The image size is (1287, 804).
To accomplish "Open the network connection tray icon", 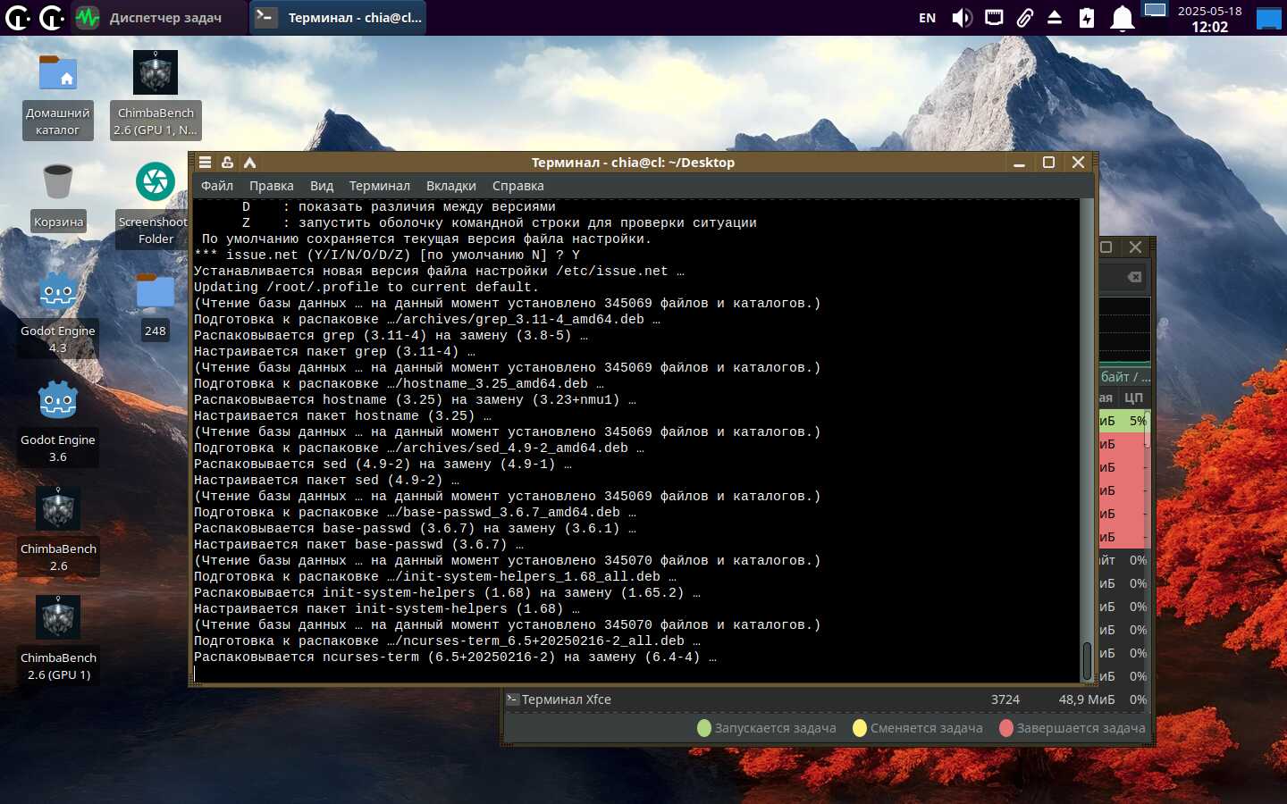I will click(994, 18).
